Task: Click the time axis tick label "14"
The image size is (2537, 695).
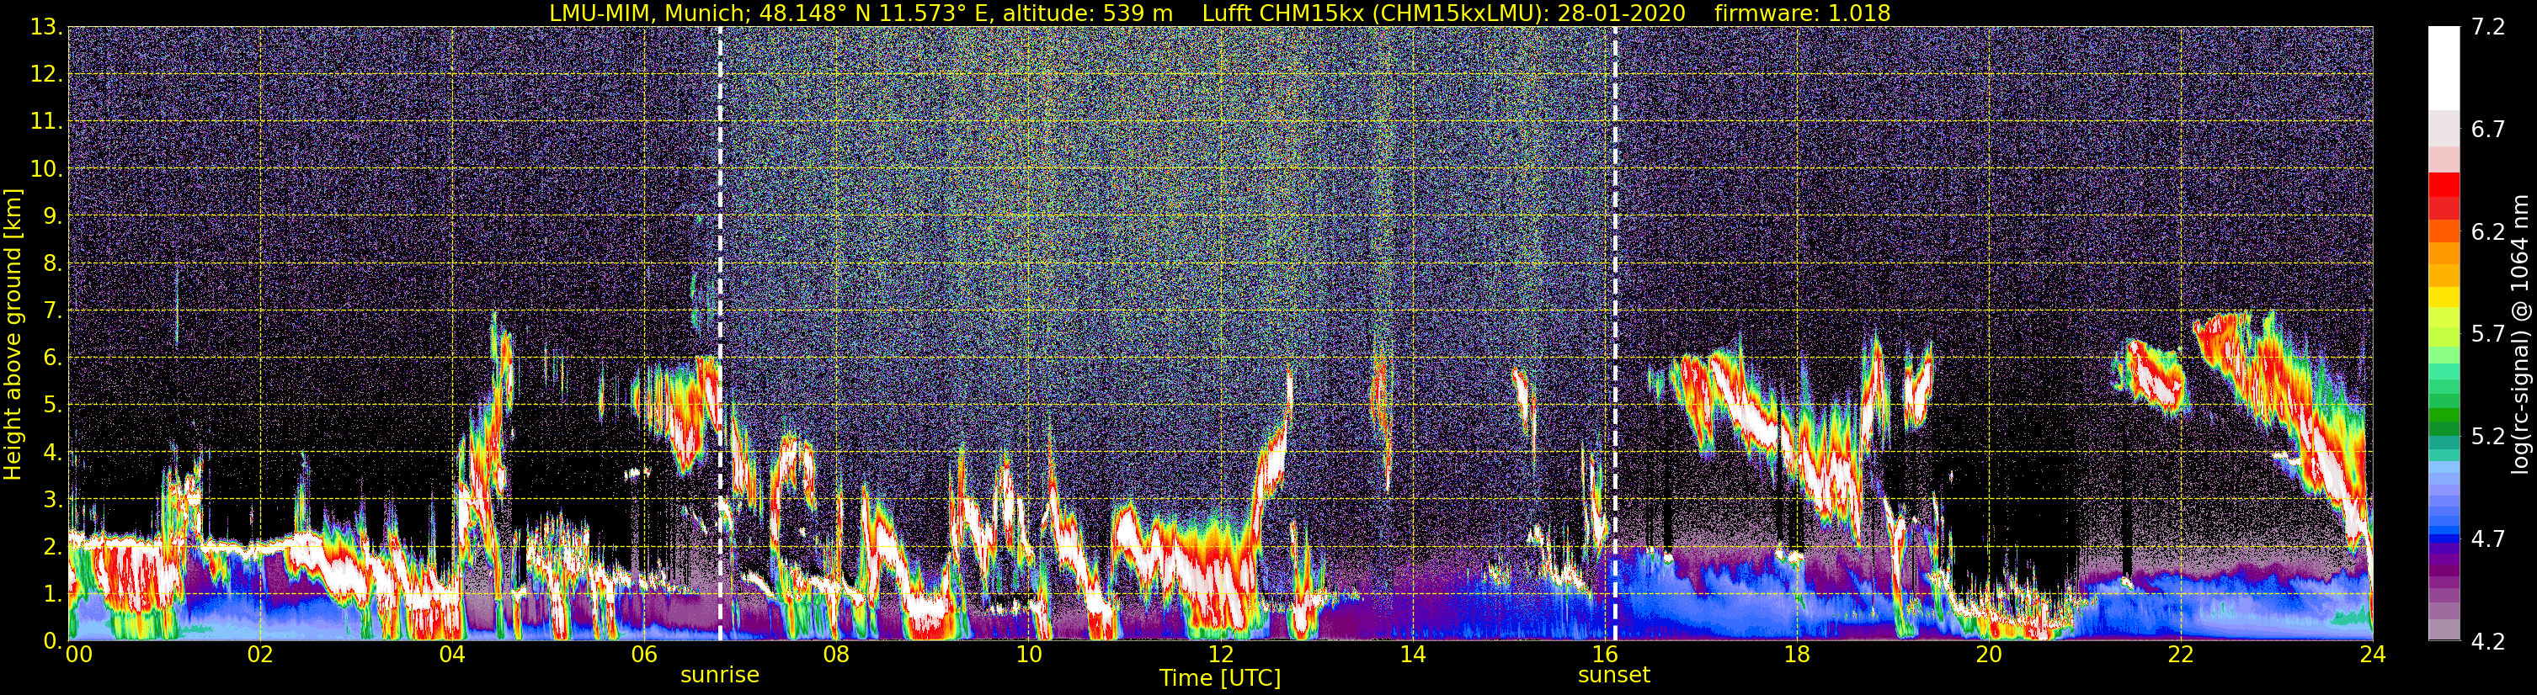Action: pos(1412,655)
